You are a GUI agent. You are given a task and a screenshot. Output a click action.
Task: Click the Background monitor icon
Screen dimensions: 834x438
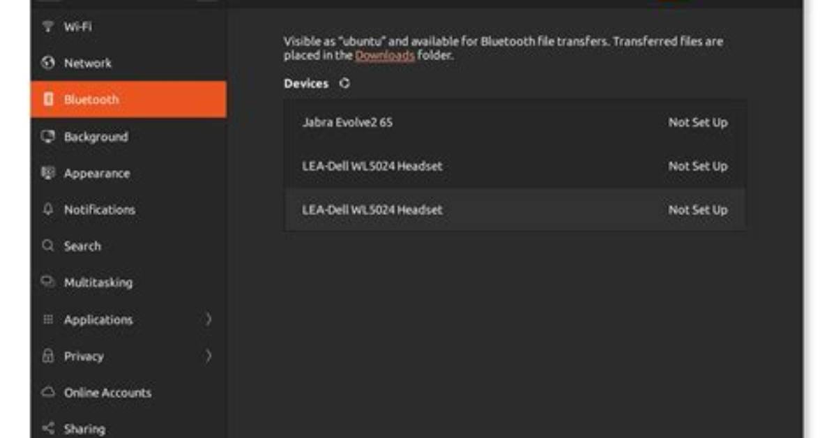(48, 136)
